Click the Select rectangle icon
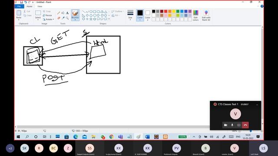The image size is (278, 156). tap(38, 13)
